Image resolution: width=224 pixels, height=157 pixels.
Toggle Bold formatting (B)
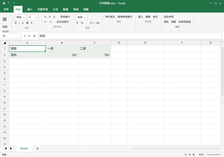click(x=16, y=23)
